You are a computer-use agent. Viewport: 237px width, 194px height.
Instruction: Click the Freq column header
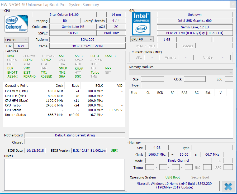(x=134, y=93)
